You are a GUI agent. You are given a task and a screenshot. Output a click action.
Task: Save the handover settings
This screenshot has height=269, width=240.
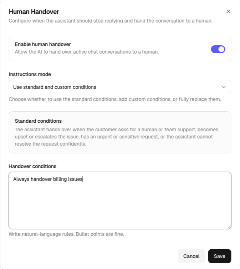pyautogui.click(x=220, y=256)
